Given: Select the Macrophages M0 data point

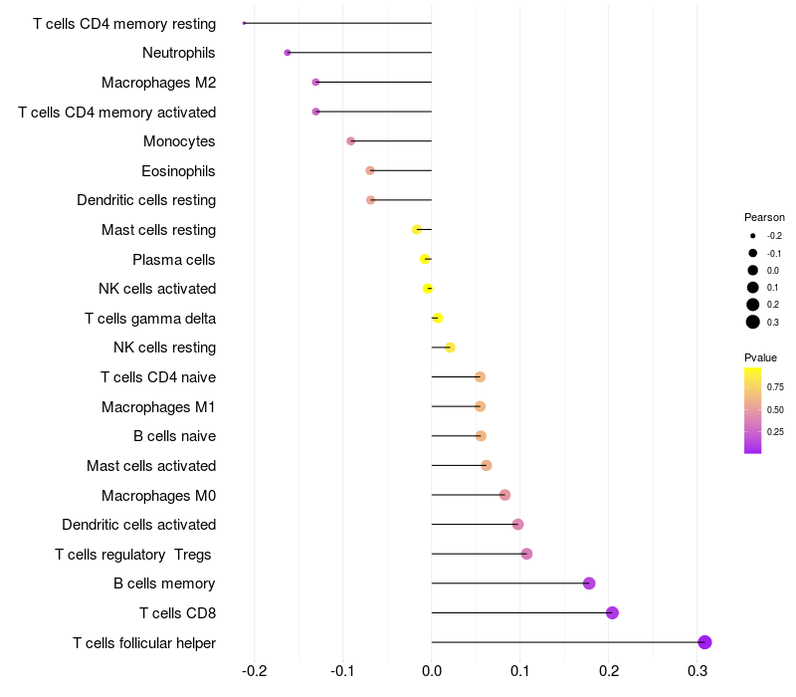Looking at the screenshot, I should (x=504, y=495).
